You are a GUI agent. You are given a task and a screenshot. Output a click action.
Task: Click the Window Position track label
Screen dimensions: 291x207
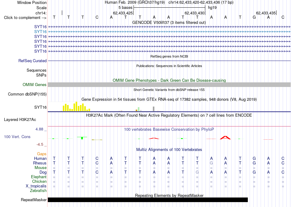tap(32, 2)
